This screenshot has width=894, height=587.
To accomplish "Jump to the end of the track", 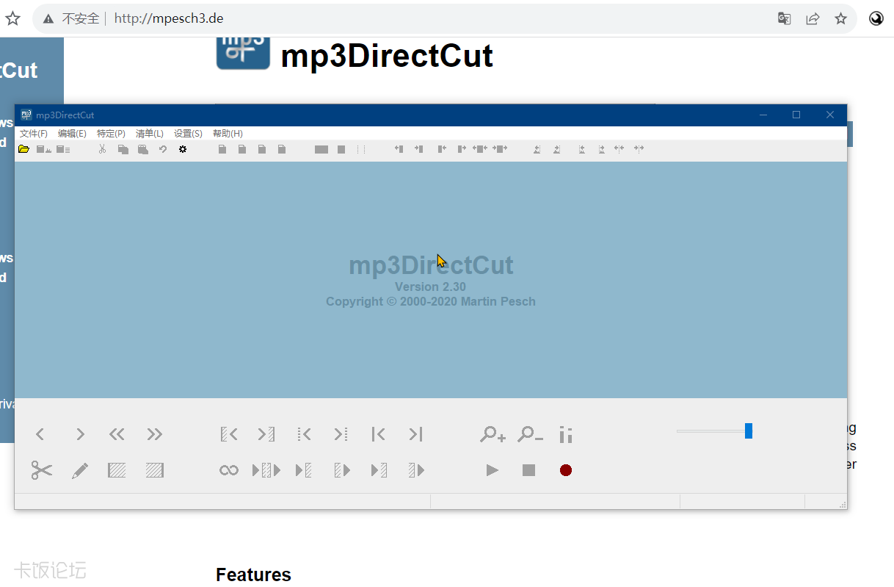I will tap(415, 434).
